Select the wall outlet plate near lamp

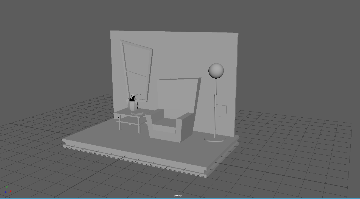(221, 114)
